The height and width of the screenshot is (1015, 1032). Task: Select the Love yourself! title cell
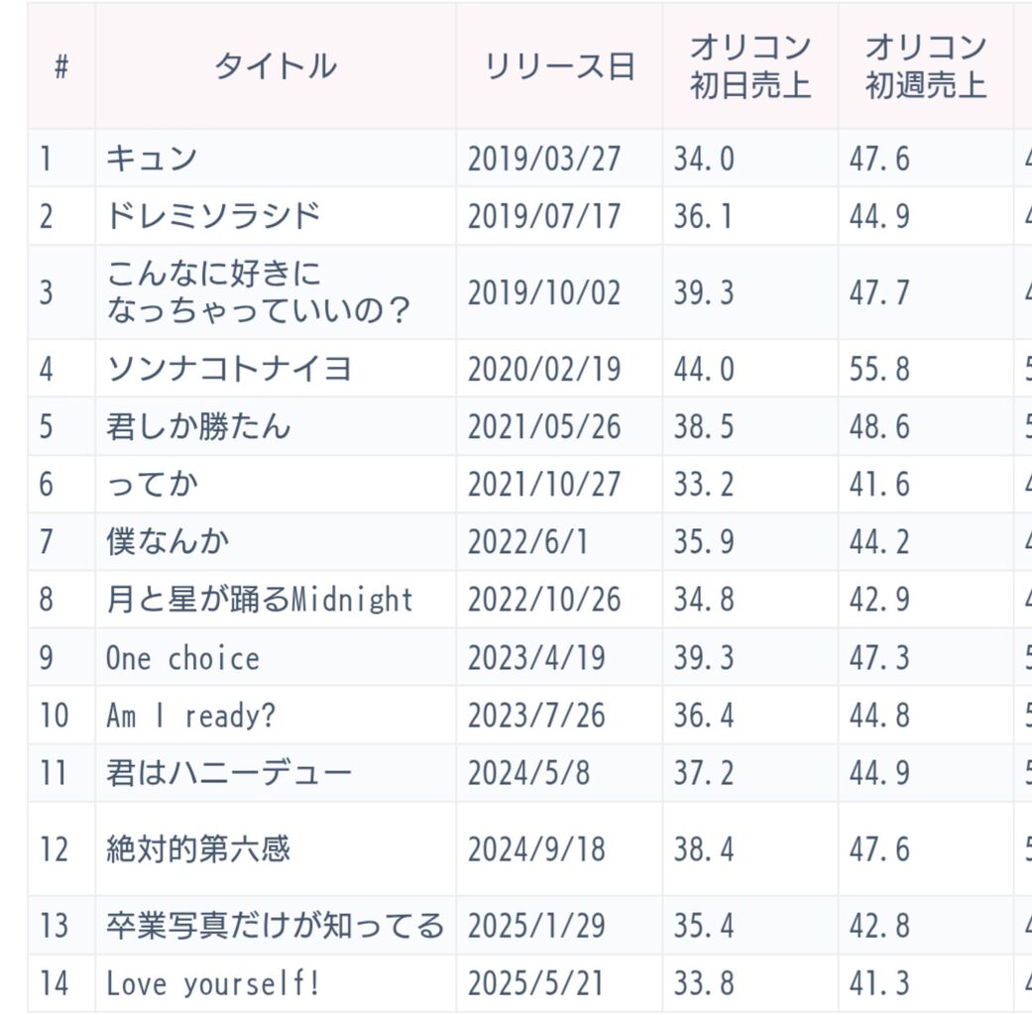[276, 982]
